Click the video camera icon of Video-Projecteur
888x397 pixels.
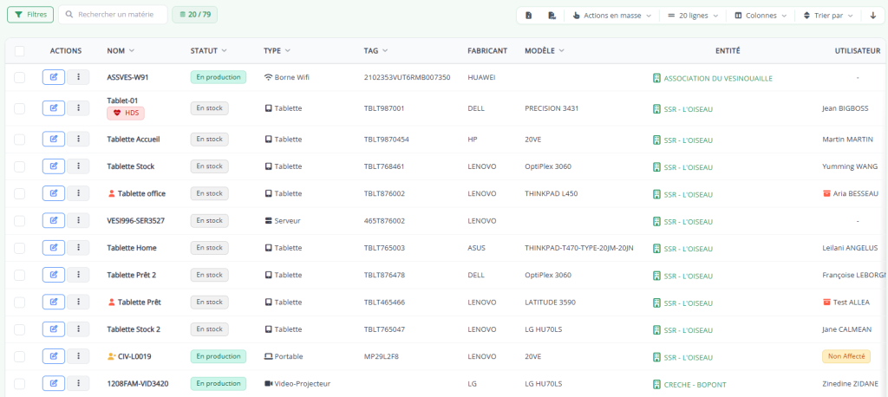tap(269, 383)
